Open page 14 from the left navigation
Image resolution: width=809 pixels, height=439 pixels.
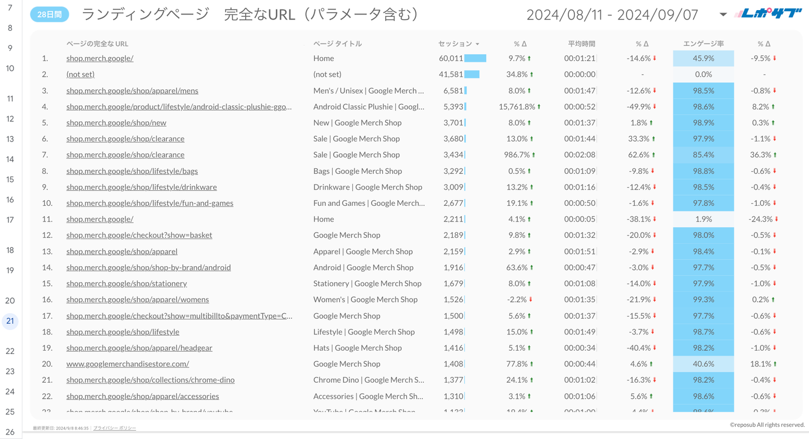10,159
